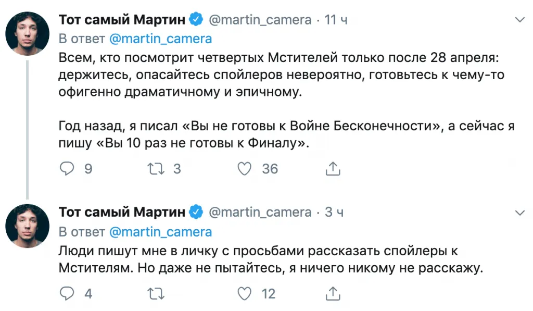Click the @martin_camera handle in second tweet header
533x311 pixels.
(x=260, y=213)
